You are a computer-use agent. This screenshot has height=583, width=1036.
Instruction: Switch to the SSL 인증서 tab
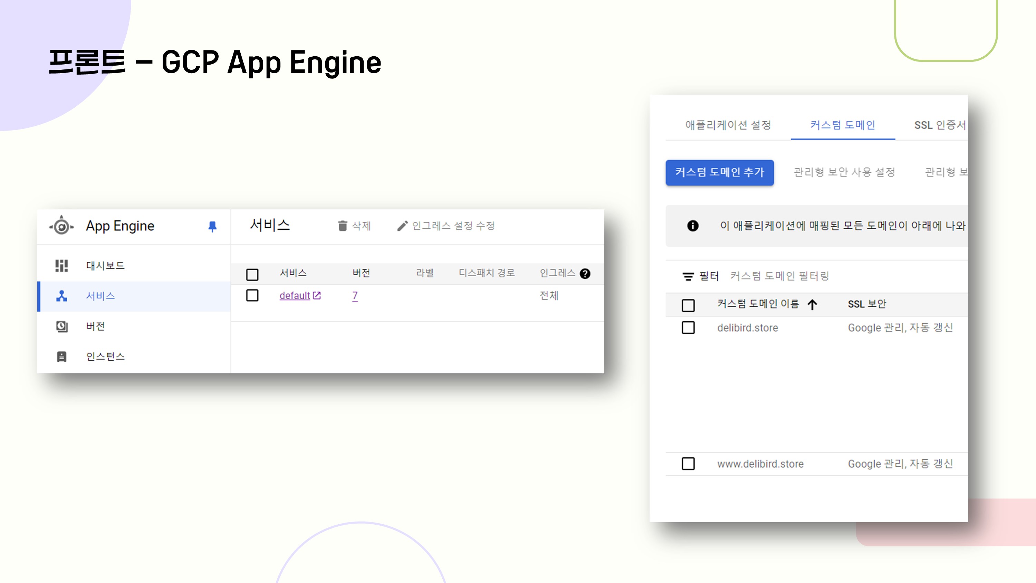pos(939,125)
